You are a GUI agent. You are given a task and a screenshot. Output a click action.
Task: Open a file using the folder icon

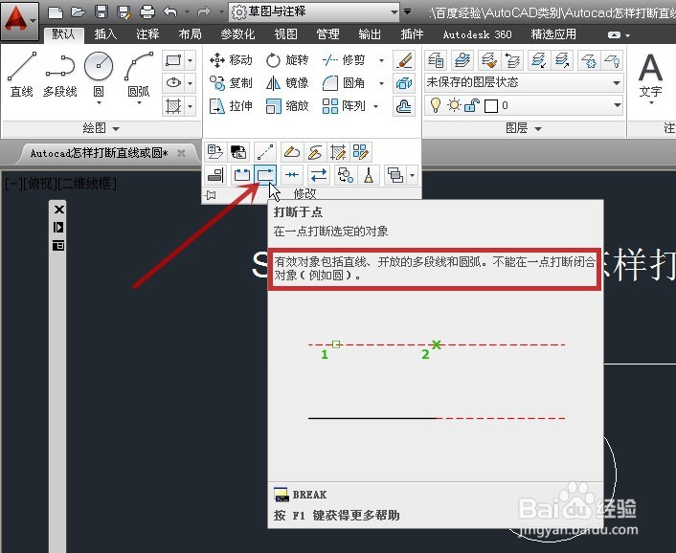(78, 12)
